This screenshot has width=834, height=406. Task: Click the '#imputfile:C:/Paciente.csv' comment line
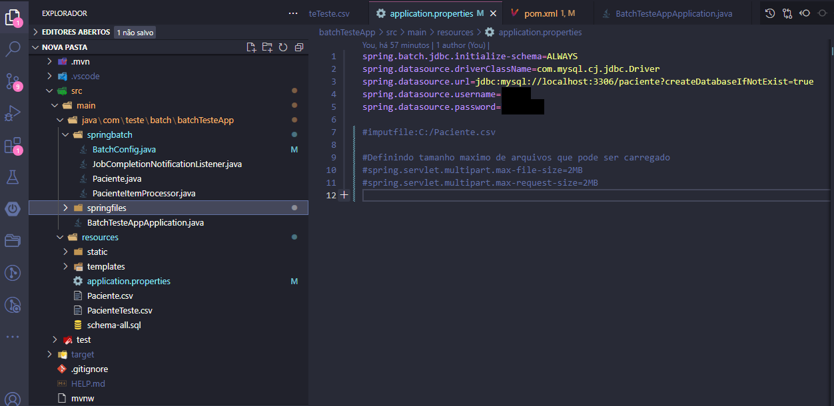(429, 132)
